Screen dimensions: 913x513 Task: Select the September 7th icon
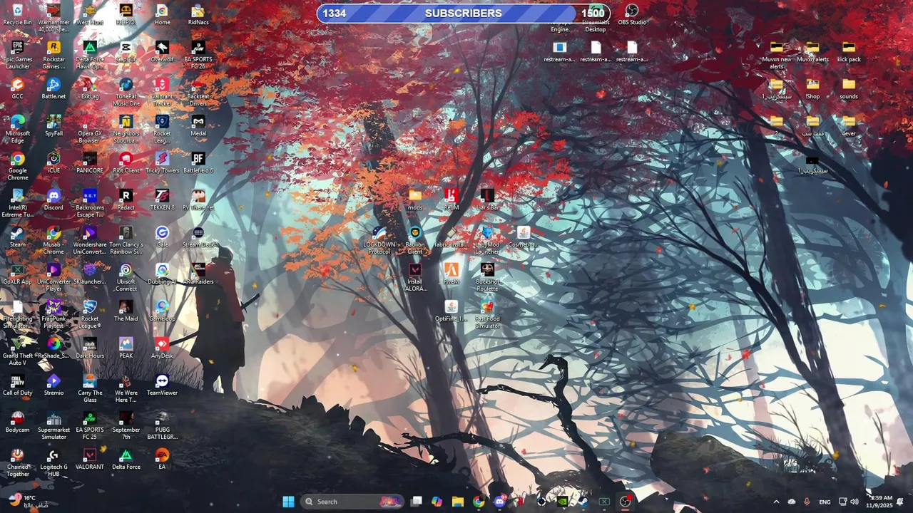(x=126, y=425)
